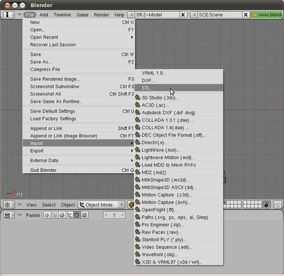284x276 pixels.
Task: Choose Quit Blender
Action: [78, 170]
